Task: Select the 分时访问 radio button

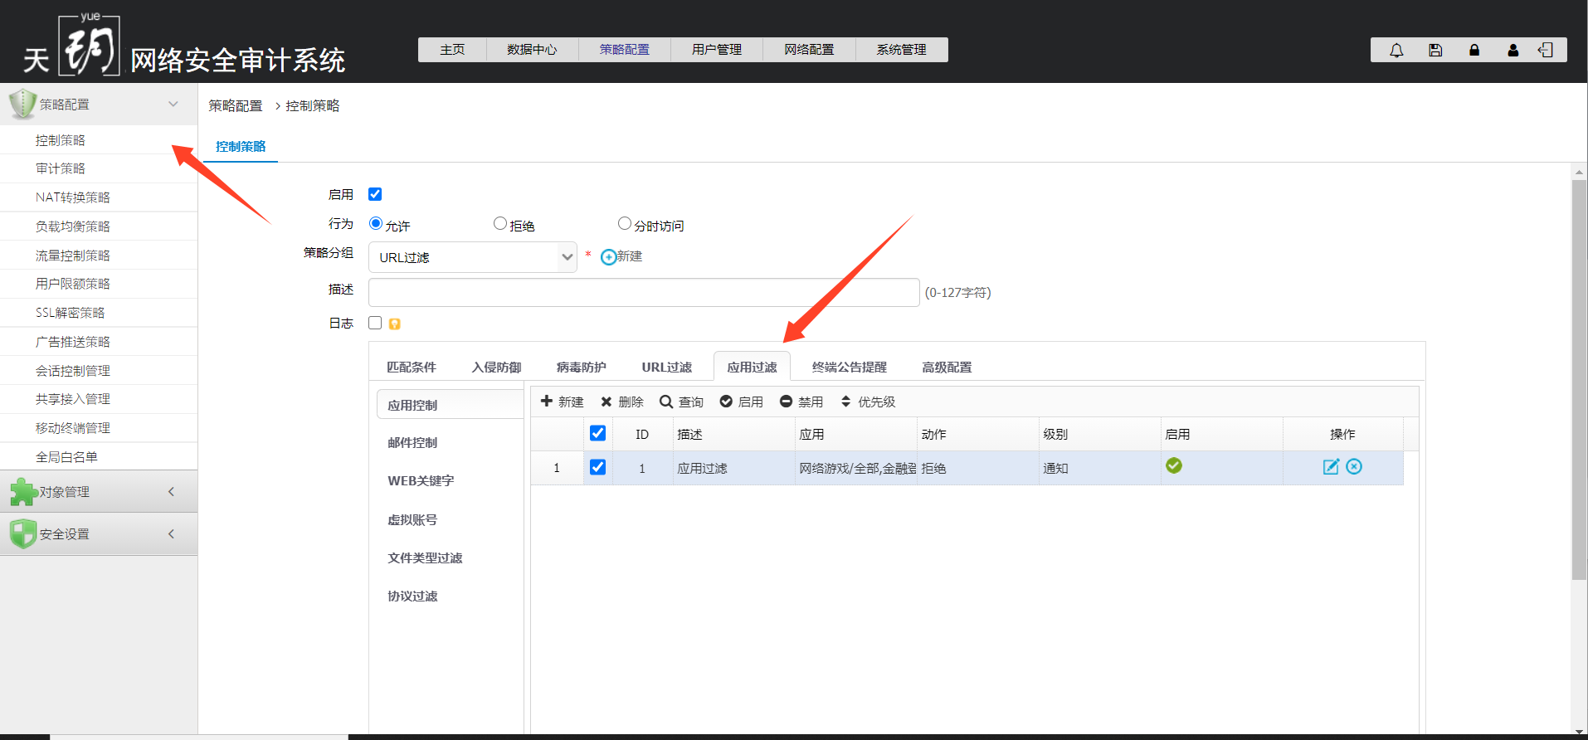Action: point(625,223)
